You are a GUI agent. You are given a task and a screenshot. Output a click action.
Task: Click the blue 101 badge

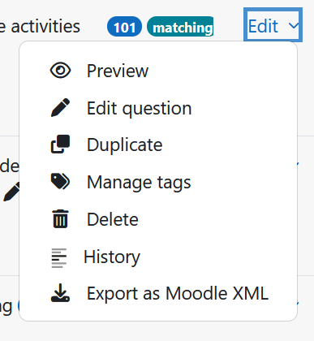(124, 27)
